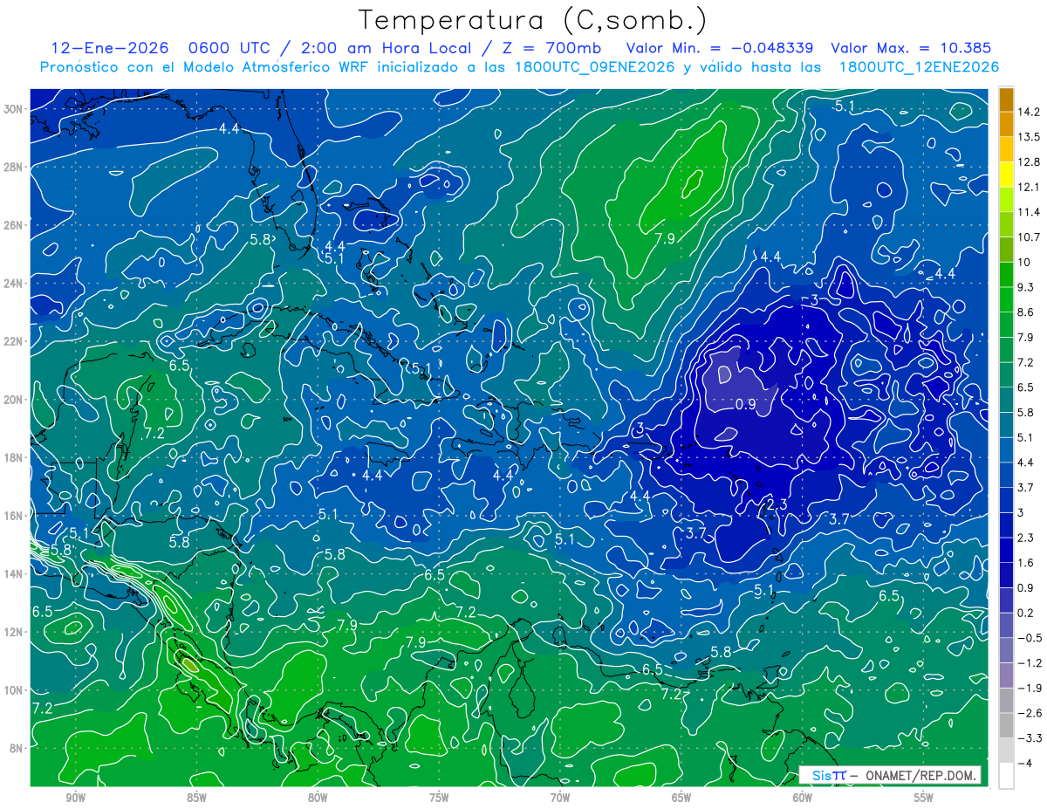This screenshot has height=809, width=1047.
Task: Click the "55W" longitude axis label
Action: [923, 798]
